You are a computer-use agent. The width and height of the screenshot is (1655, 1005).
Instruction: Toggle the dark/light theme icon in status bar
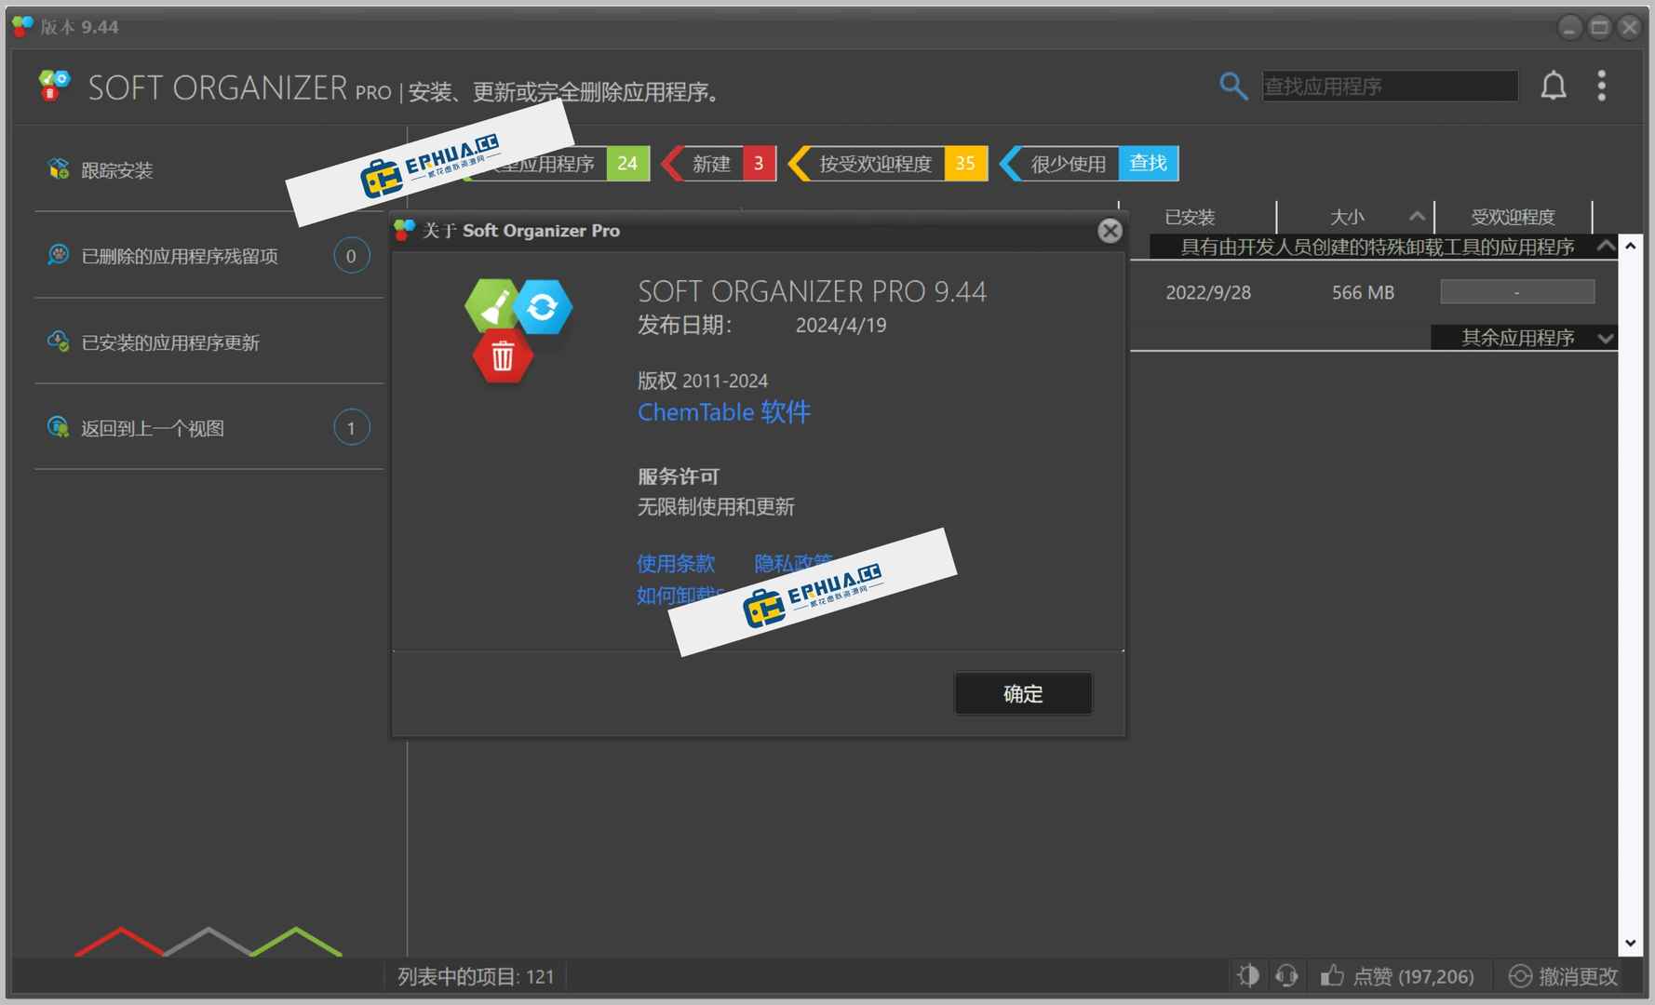[1248, 975]
